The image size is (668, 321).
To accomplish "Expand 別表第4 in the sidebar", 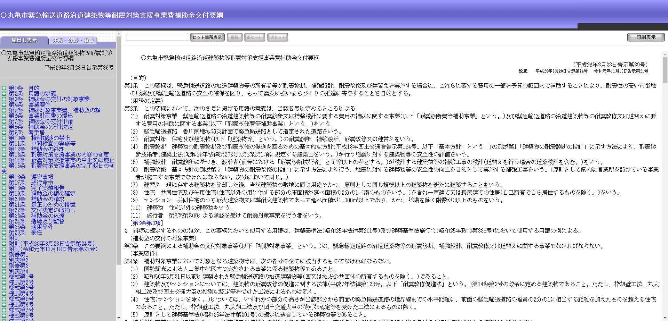I will coord(4,271).
